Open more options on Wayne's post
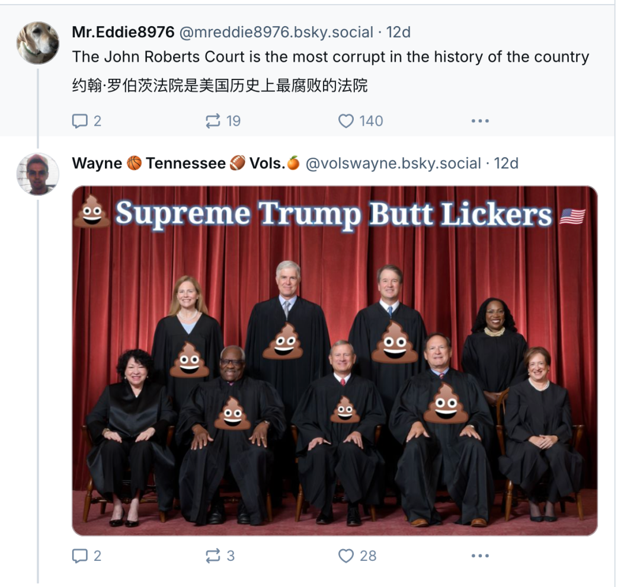The height and width of the screenshot is (587, 640). (479, 556)
